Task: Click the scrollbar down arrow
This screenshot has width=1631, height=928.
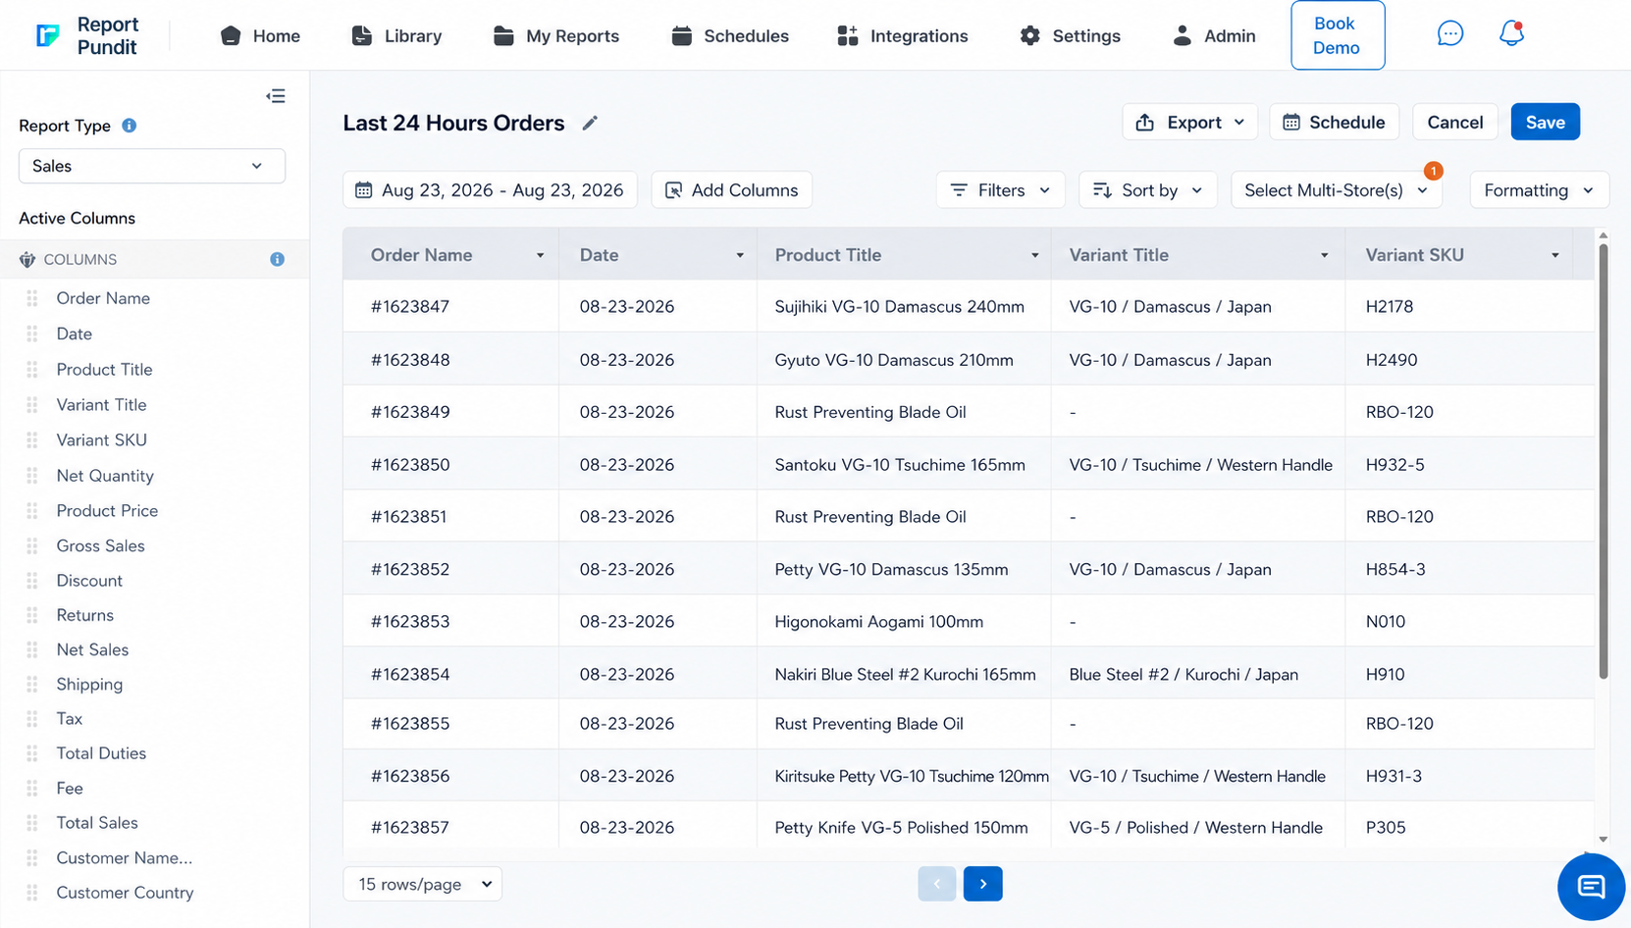Action: (x=1603, y=839)
